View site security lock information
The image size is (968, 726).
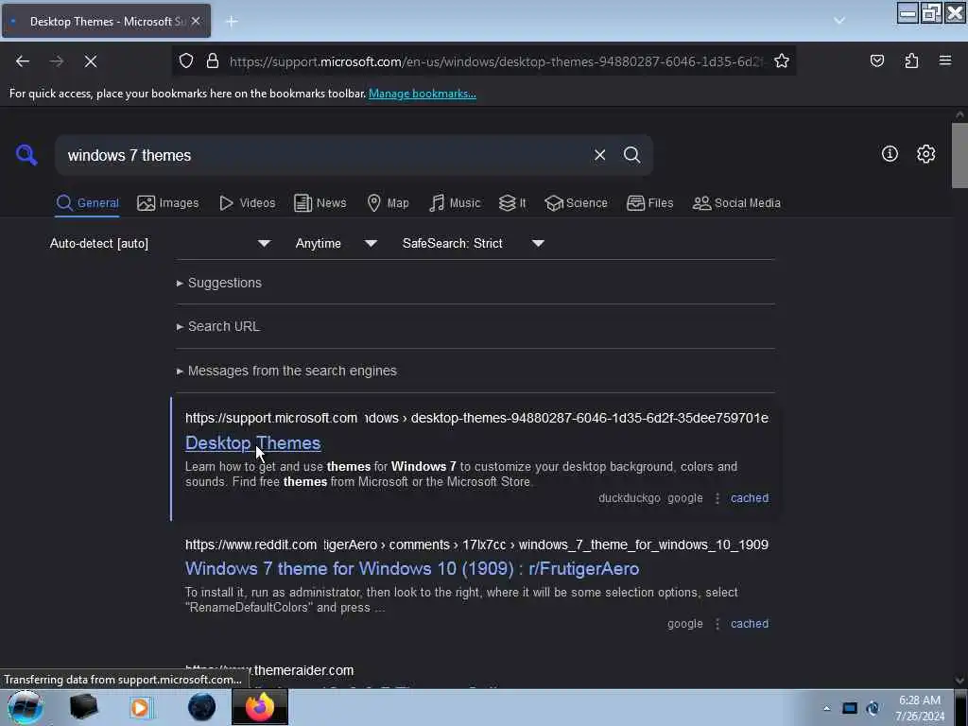pyautogui.click(x=213, y=61)
